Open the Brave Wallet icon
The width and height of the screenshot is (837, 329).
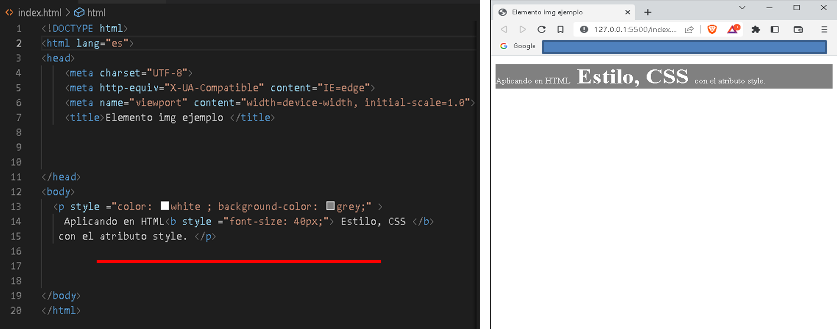798,29
